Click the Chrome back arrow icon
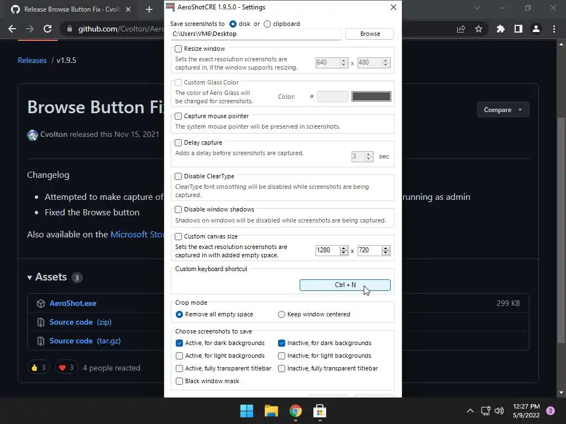The image size is (566, 424). pyautogui.click(x=12, y=29)
